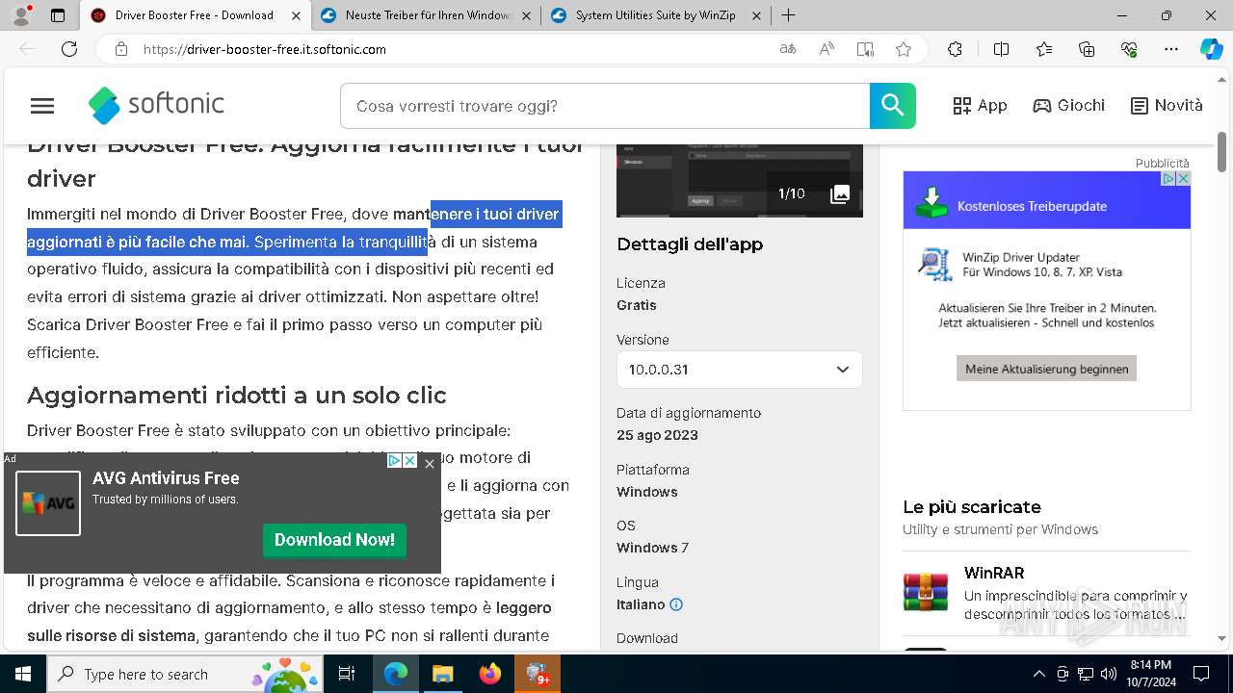Toggle split screen view
The image size is (1233, 693).
click(x=1001, y=49)
